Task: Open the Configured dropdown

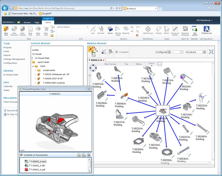Action: (163, 52)
